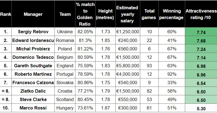Click the €5,800,000 salary cell
Screen dimensions: 217x113
(127, 66)
